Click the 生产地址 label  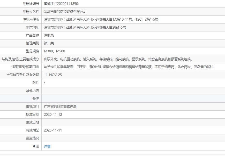coord(32,28)
